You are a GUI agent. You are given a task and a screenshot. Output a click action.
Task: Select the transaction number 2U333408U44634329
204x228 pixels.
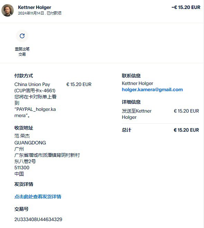point(38,219)
